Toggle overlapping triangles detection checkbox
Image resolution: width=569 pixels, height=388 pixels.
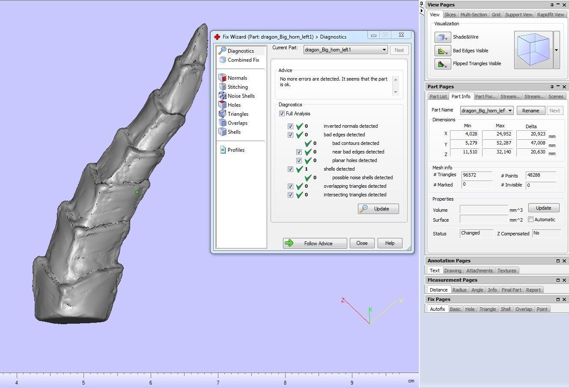[x=290, y=186]
